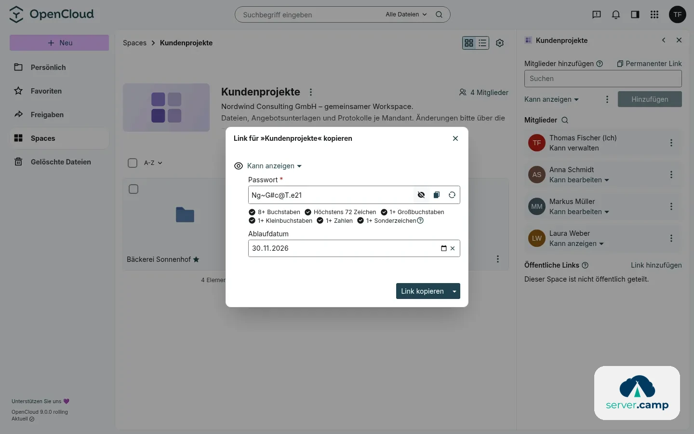Toggle password visibility in the Passwort field
694x434 pixels.
pos(421,195)
